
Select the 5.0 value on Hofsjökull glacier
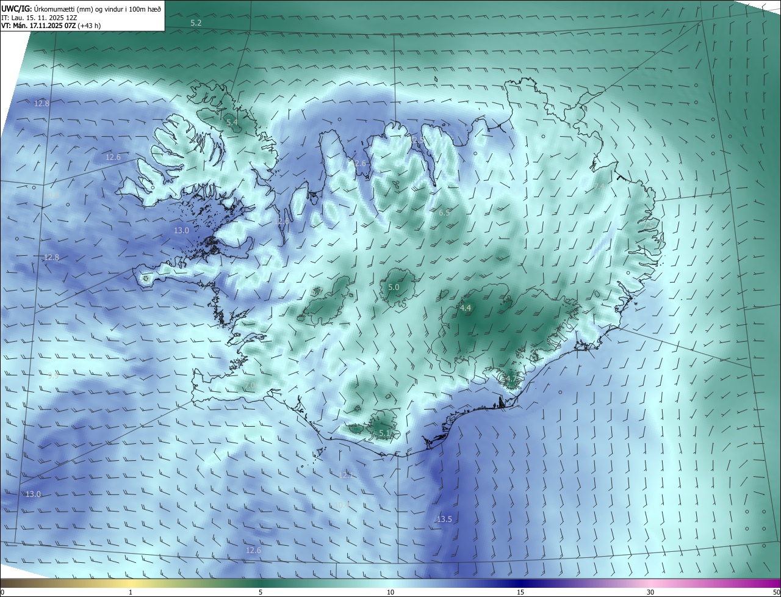click(394, 287)
